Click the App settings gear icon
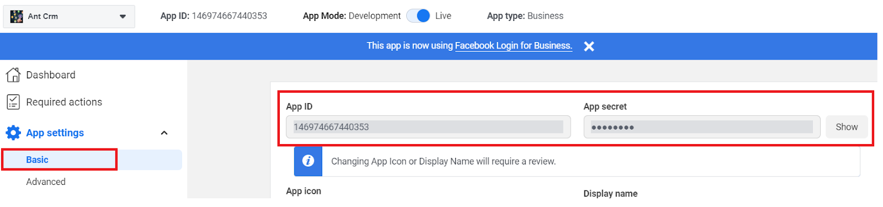Image resolution: width=883 pixels, height=207 pixels. click(x=13, y=133)
